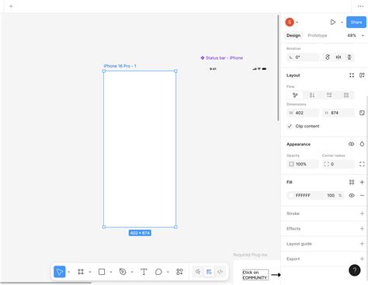Select the grid flow option
This screenshot has height=285, width=368.
(x=346, y=96)
